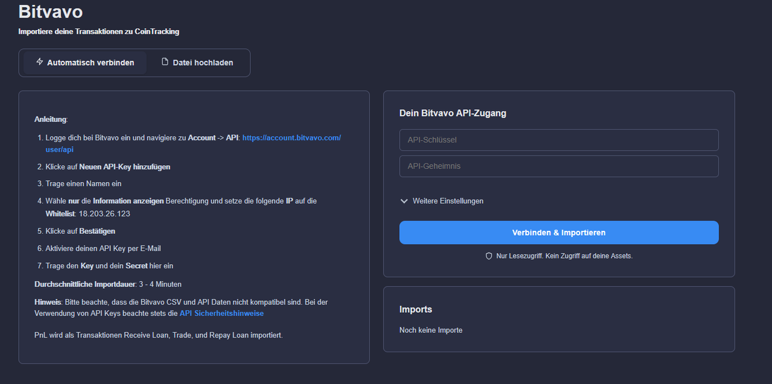
Task: Click the Nur Lesezugriff notice text
Action: point(564,256)
